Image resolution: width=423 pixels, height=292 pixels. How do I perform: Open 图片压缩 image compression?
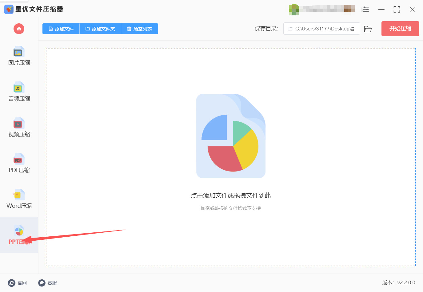[x=19, y=56]
